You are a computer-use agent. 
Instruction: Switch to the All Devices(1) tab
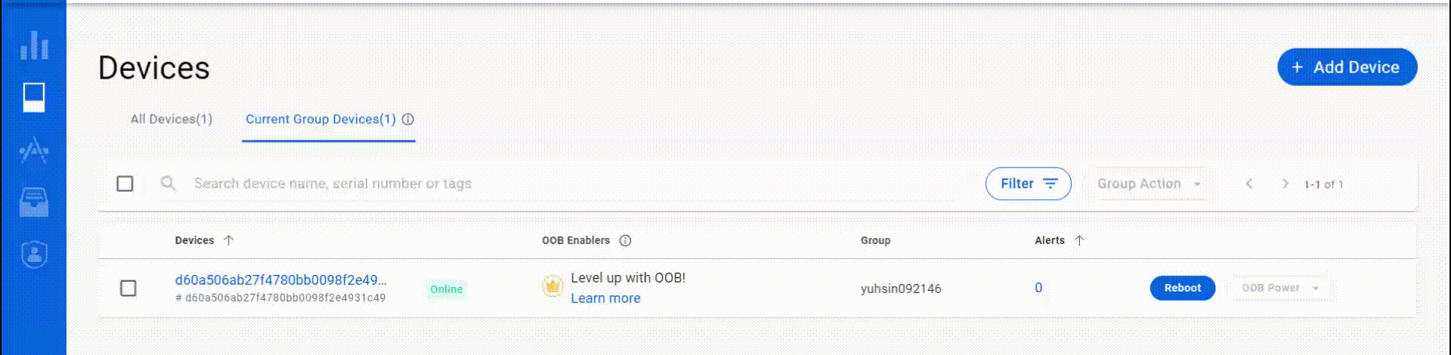pos(172,119)
